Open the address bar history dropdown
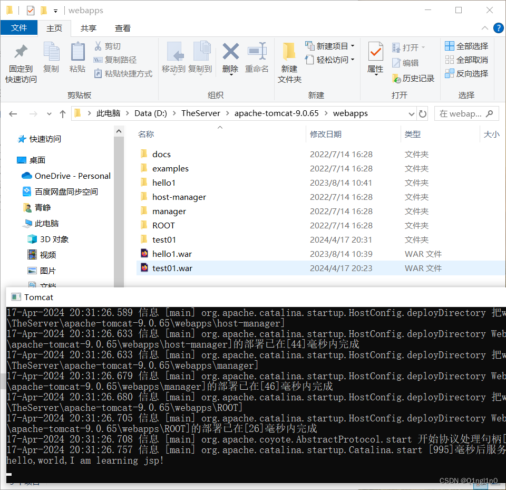 [411, 114]
